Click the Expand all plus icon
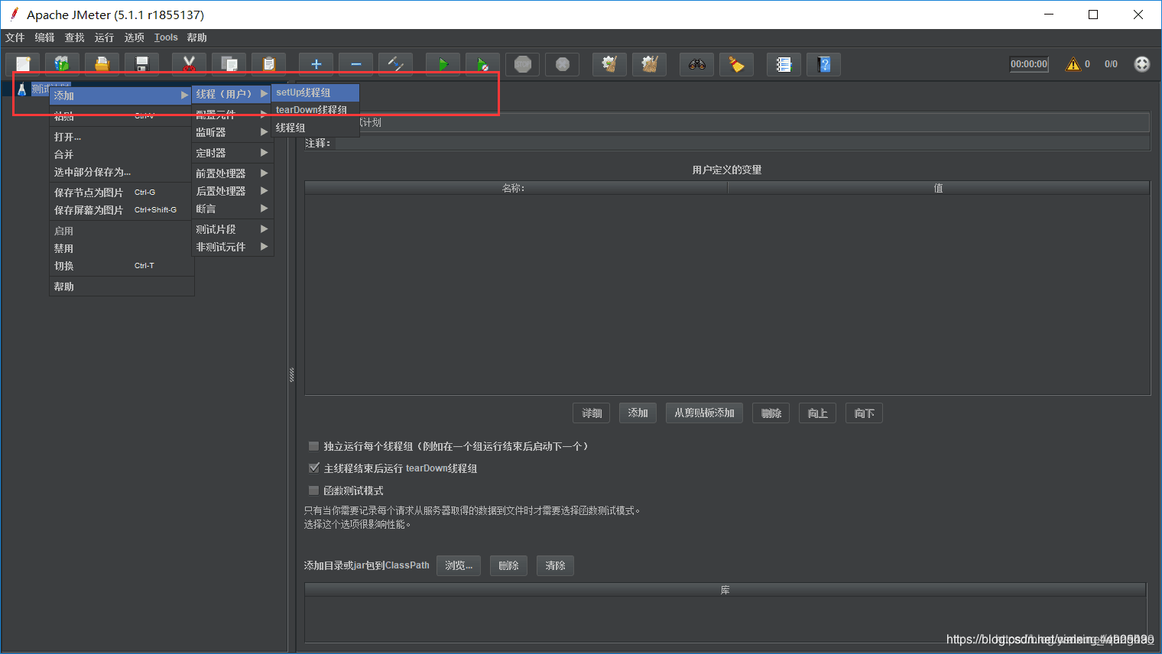 click(x=316, y=64)
